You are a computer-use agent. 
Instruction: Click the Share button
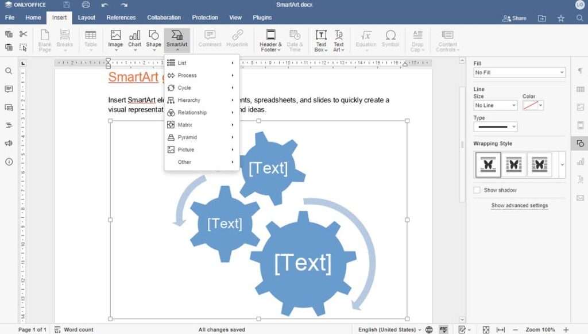[x=514, y=18]
